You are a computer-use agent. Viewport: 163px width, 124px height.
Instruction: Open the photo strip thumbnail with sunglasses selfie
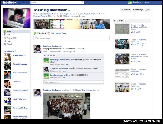tap(102, 24)
